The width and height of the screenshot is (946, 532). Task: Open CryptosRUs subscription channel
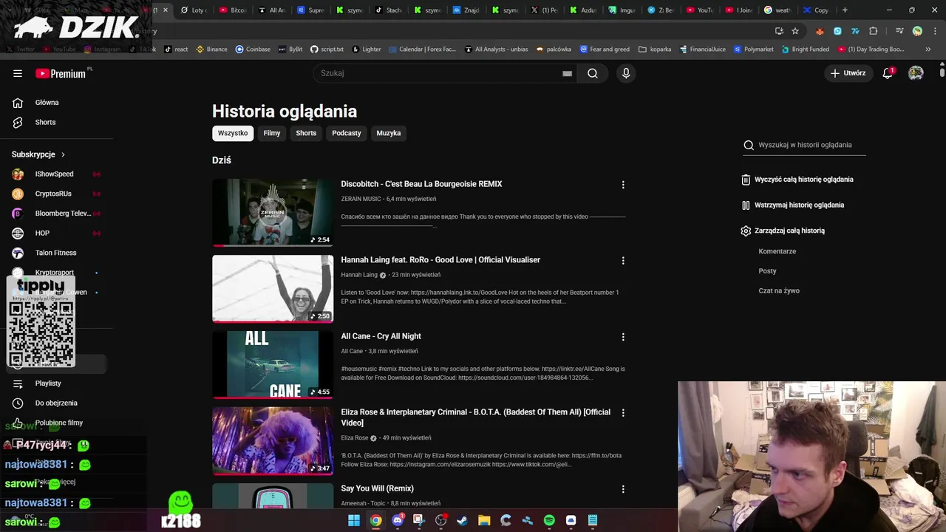(55, 194)
